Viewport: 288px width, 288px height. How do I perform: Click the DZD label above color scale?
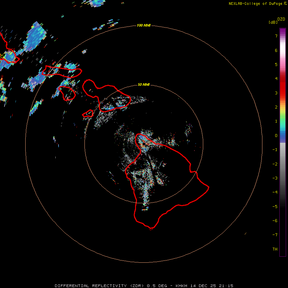(x=281, y=19)
